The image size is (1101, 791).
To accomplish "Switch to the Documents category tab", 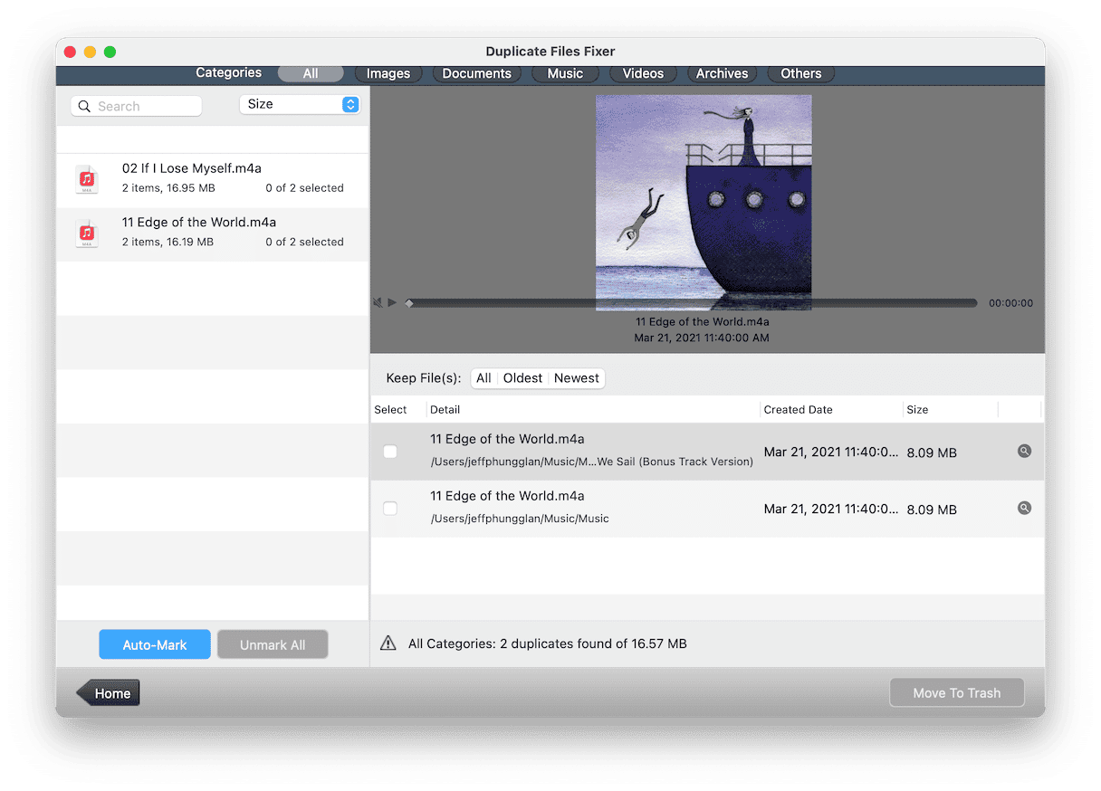I will [477, 73].
